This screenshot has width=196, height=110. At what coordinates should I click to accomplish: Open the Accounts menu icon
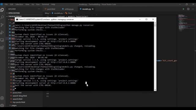pyautogui.click(x=2, y=98)
